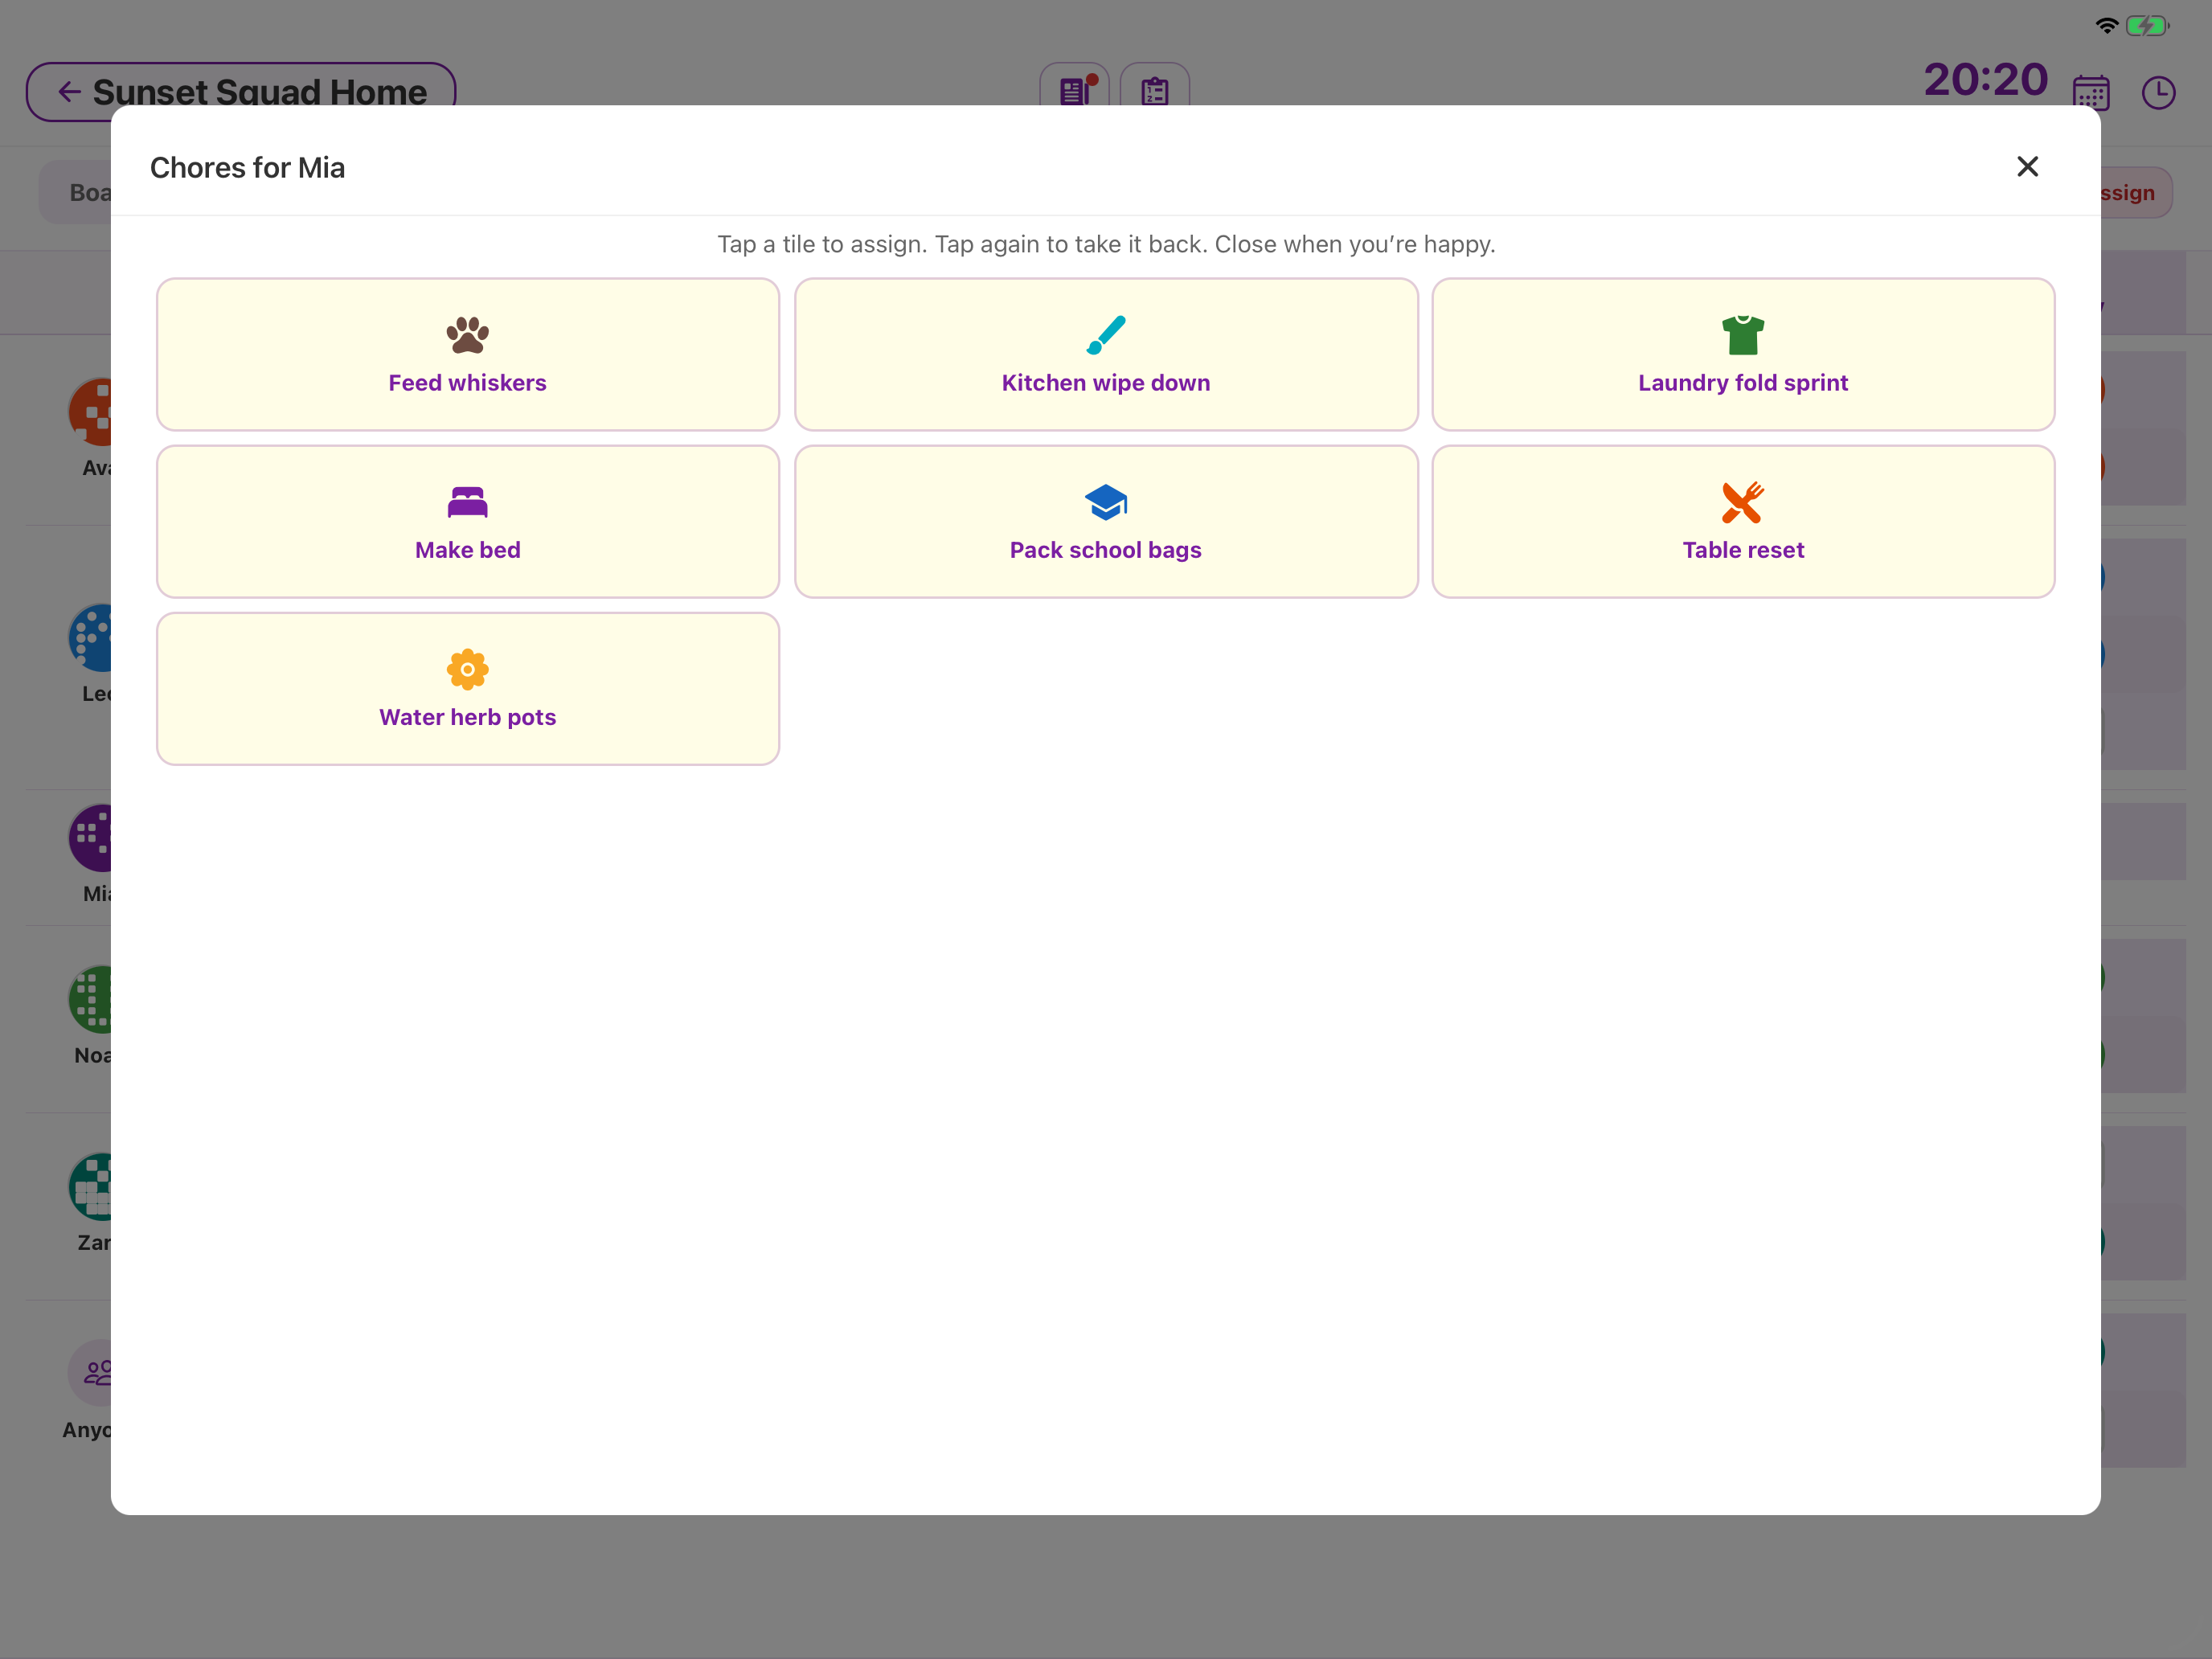Close the Chores for Mia dialog
2212x1659 pixels.
[2027, 166]
